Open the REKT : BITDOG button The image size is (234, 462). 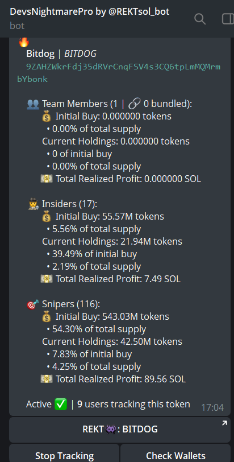point(120,430)
